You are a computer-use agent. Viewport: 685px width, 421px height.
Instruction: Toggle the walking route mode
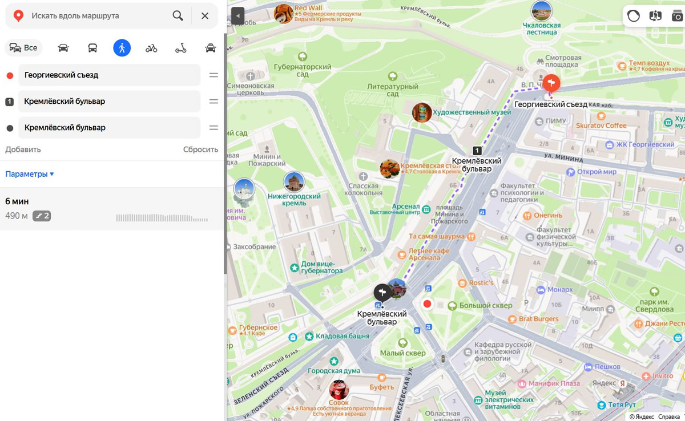click(x=122, y=48)
